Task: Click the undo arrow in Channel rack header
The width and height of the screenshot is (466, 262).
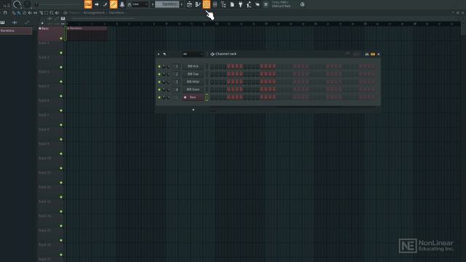Action: pyautogui.click(x=165, y=54)
